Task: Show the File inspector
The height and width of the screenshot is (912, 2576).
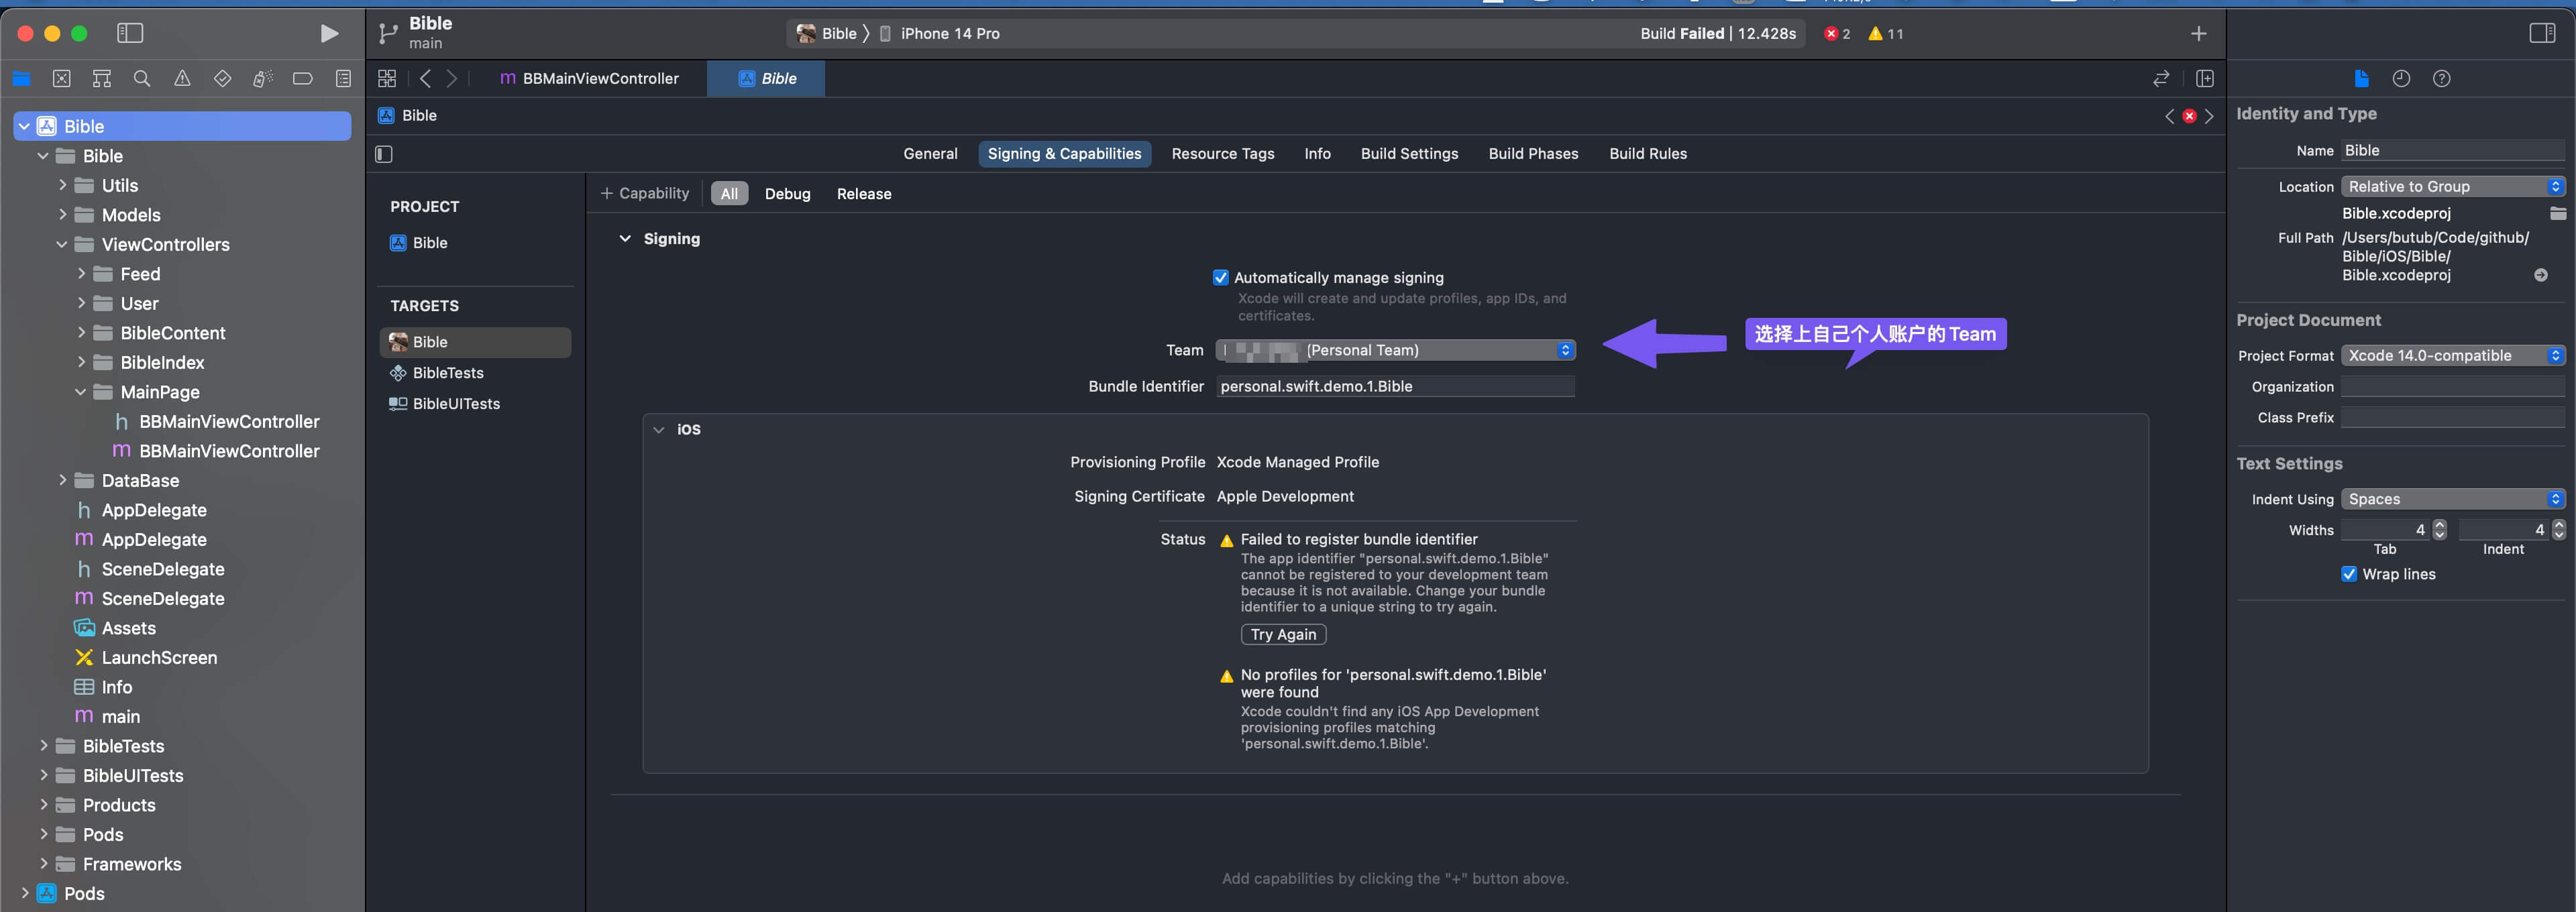Action: tap(2361, 78)
